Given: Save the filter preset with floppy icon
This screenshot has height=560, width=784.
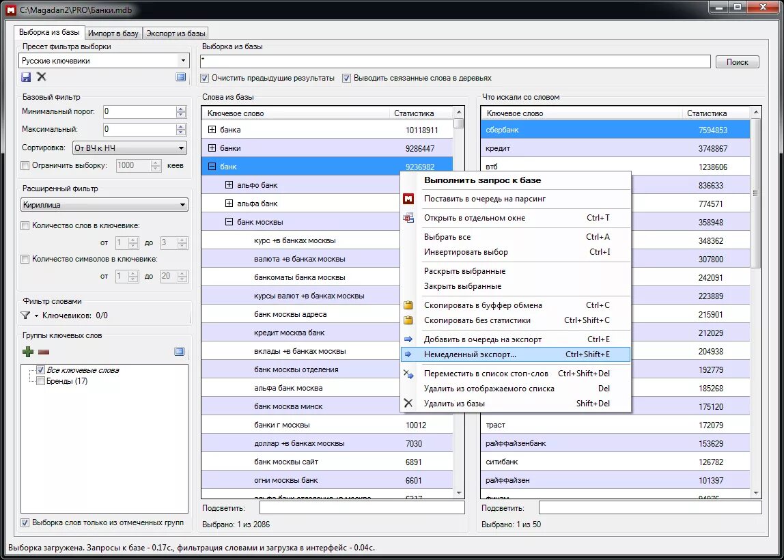Looking at the screenshot, I should click(x=26, y=77).
